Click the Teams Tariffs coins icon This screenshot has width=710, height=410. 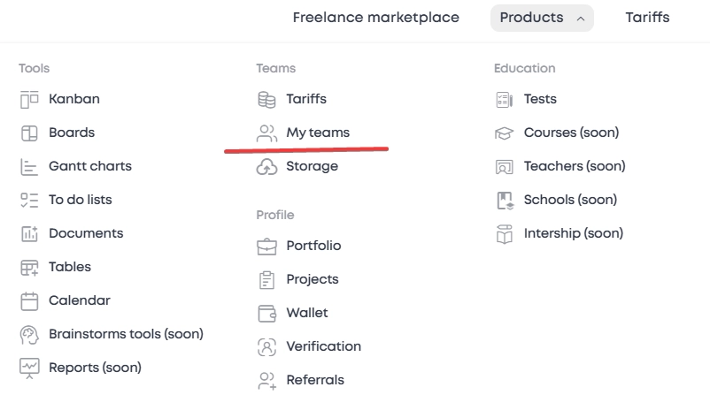tap(266, 99)
